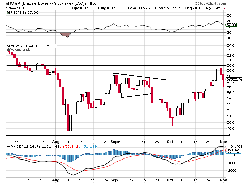Click the Volume undef legend text
The height and width of the screenshot is (183, 242).
pyautogui.click(x=21, y=49)
